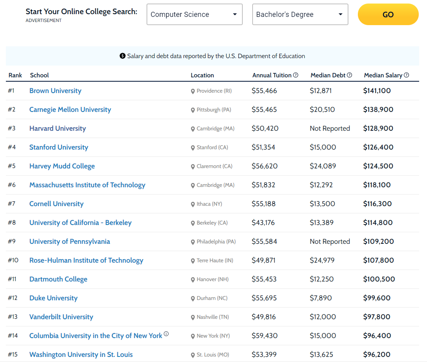Open Columbia University in the City link
Screen dimensions: 427x362
click(96, 336)
